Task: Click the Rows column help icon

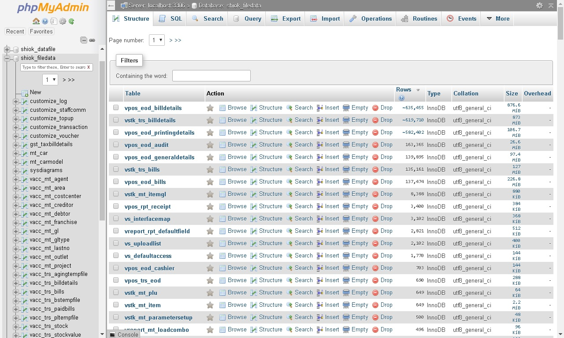Action: point(401,98)
